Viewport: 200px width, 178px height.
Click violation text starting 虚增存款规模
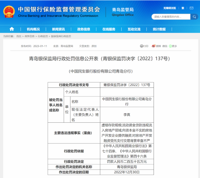[x=127, y=133]
